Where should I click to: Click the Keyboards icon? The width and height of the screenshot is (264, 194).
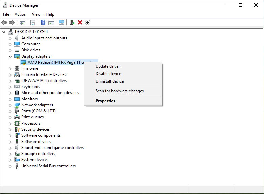click(17, 87)
